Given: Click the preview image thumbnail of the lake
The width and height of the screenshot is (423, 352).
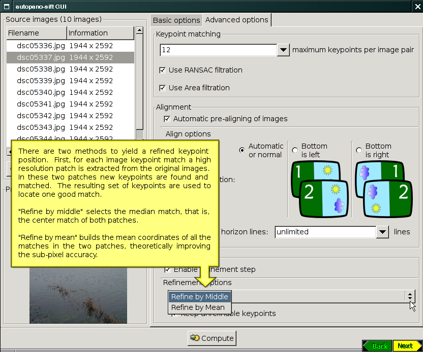Looking at the screenshot, I should 78,296.
